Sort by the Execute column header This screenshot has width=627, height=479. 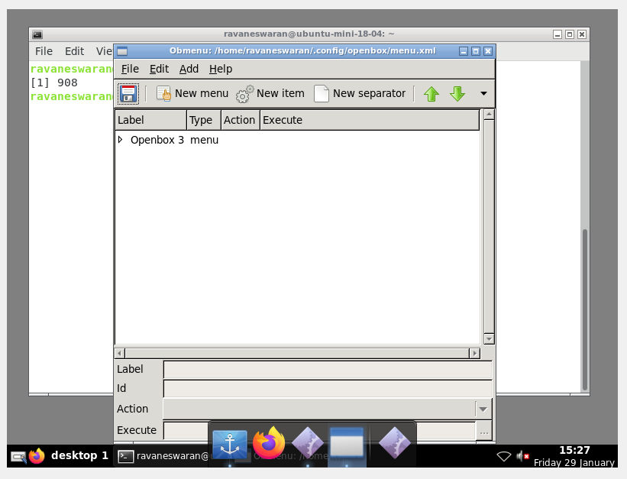point(370,120)
